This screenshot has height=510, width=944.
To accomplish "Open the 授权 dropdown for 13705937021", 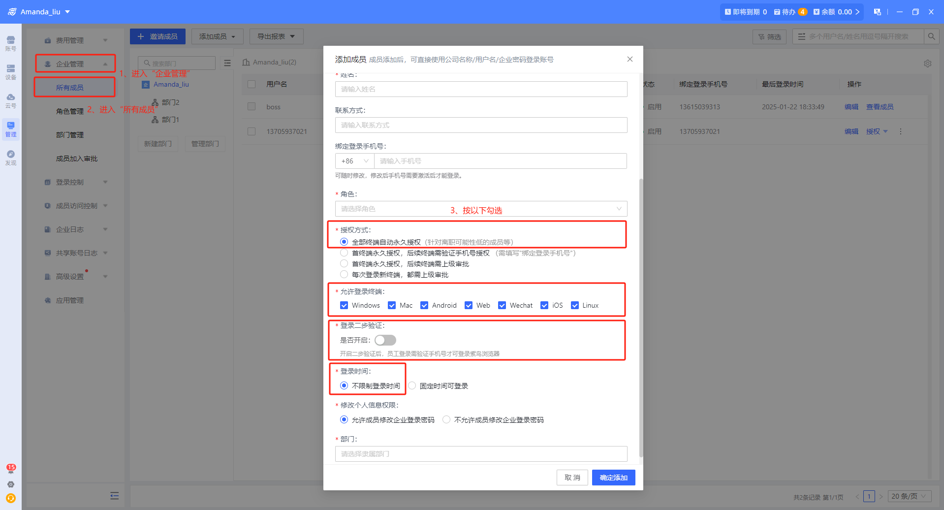I will (877, 131).
